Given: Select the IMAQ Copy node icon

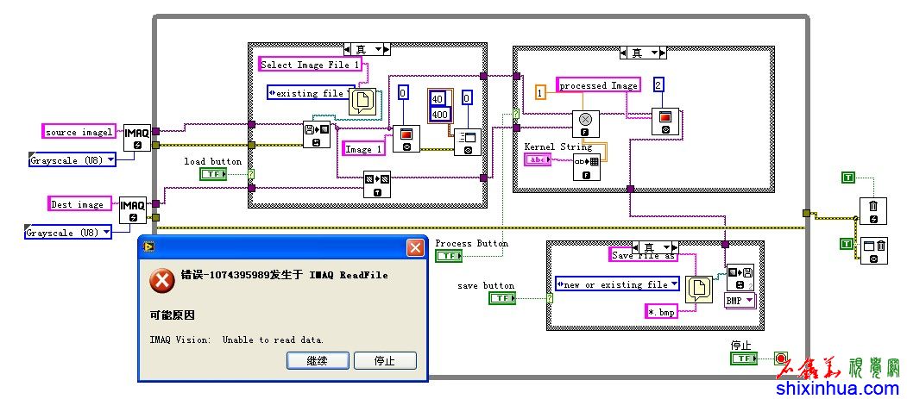Looking at the screenshot, I should click(x=375, y=185).
